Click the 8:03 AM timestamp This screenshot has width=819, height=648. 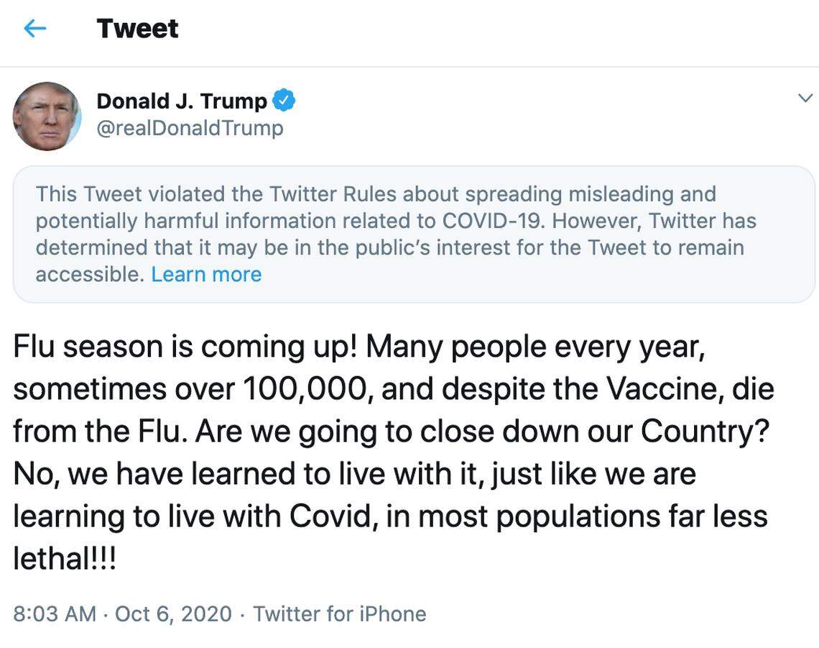54,613
